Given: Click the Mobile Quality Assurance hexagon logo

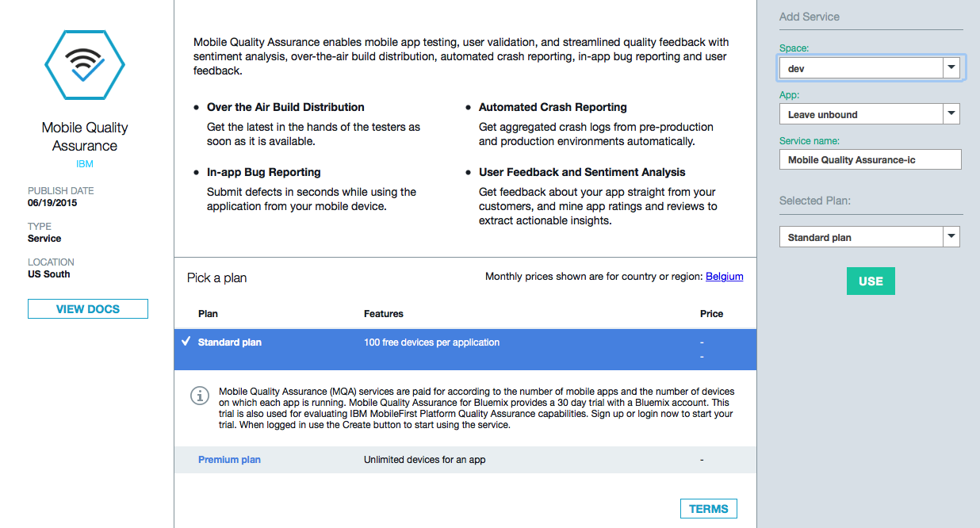Looking at the screenshot, I should click(85, 65).
